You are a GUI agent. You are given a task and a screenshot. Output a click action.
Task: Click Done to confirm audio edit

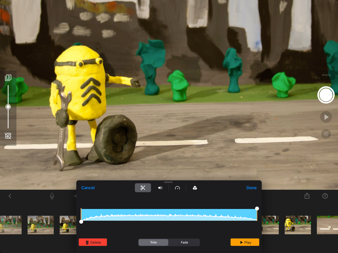coord(251,188)
